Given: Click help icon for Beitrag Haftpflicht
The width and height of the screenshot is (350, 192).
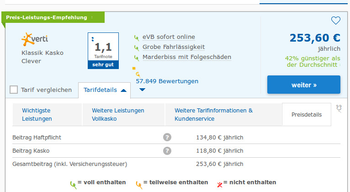Looking at the screenshot, I should point(168,137).
